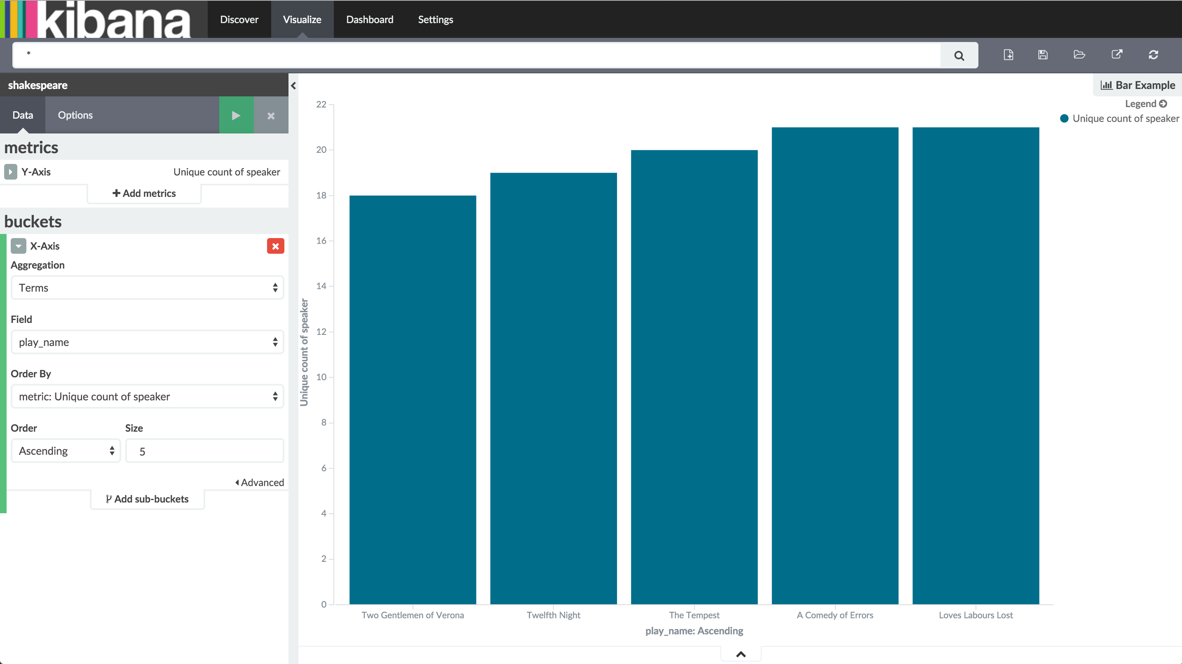Remove the X-Axis bucket with the red X
This screenshot has height=664, width=1182.
pos(275,246)
